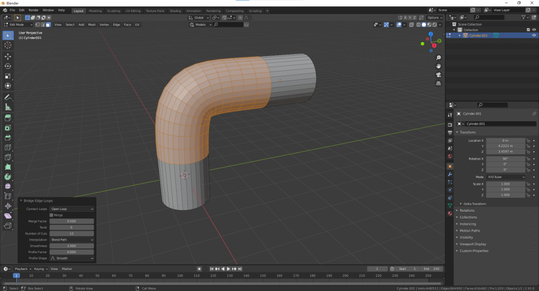Open the Render menu
The height and width of the screenshot is (291, 539).
(x=33, y=11)
